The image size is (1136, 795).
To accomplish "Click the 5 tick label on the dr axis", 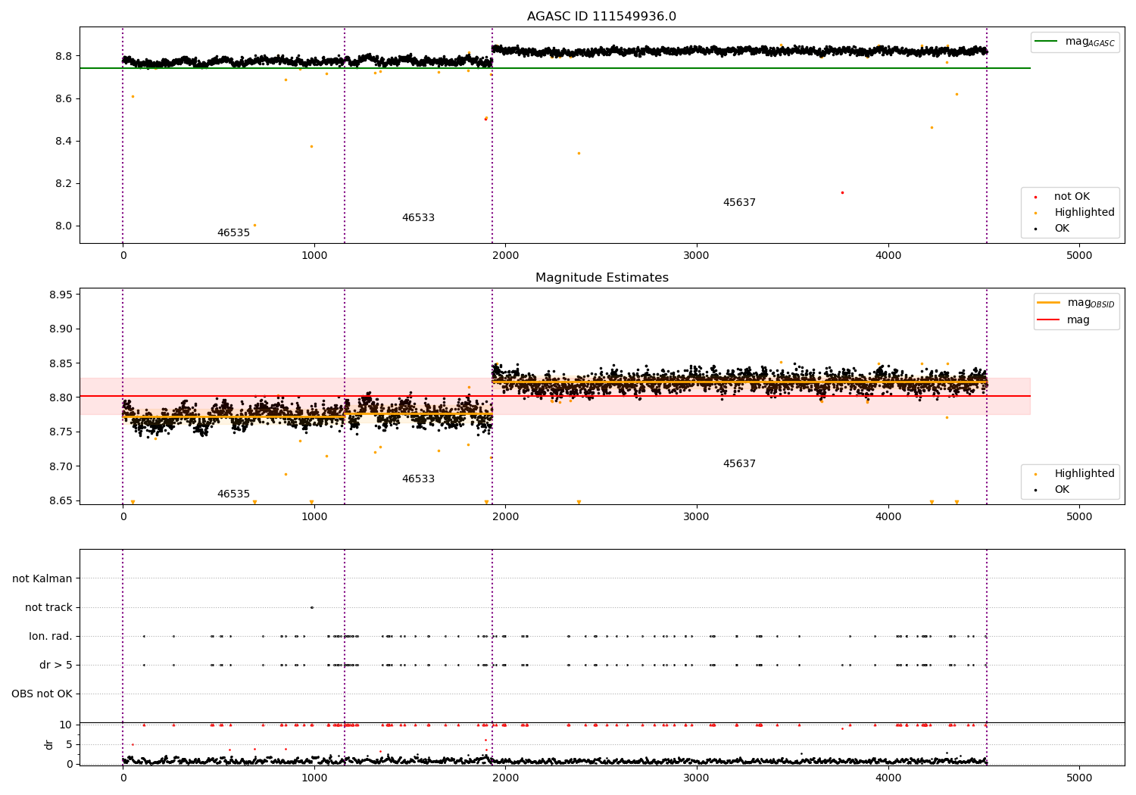I will pos(69,745).
